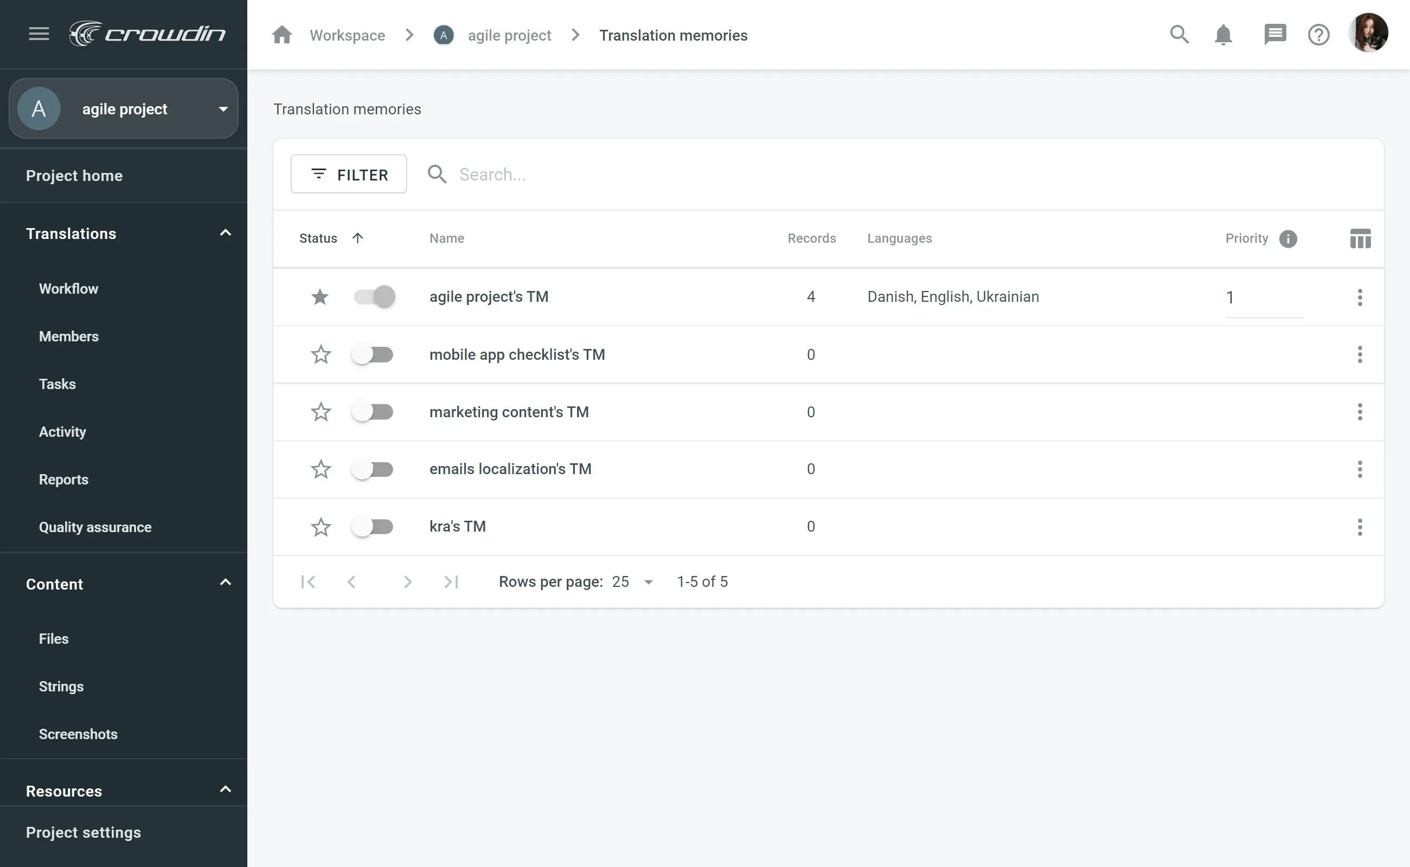Click the star icon on agile project's TM
Image resolution: width=1410 pixels, height=867 pixels.
point(319,296)
